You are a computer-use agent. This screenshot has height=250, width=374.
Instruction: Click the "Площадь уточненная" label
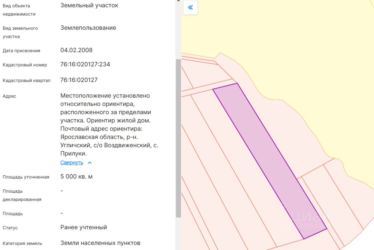click(26, 177)
